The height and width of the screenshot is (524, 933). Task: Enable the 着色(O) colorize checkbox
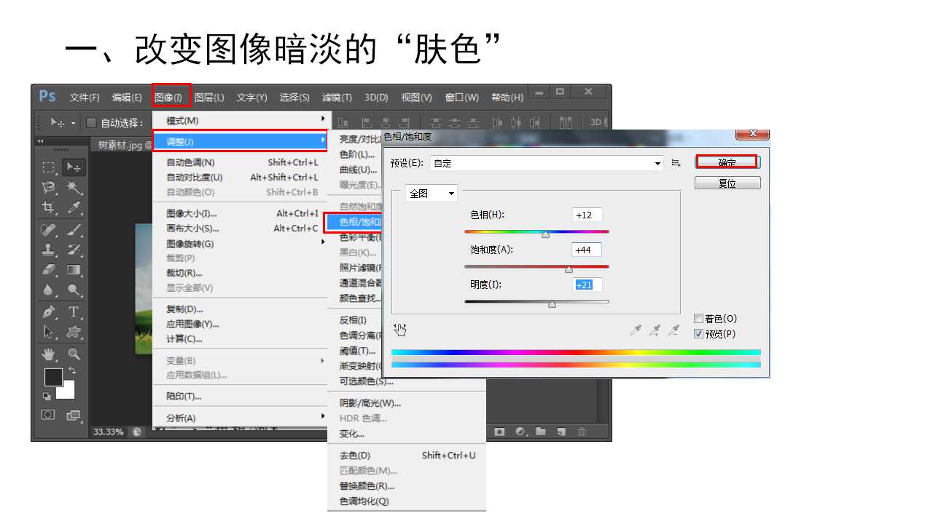pos(699,319)
